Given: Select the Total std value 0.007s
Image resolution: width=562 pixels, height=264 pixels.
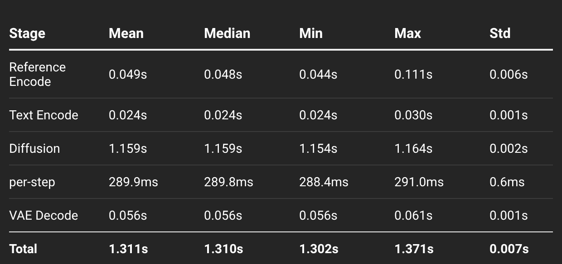Looking at the screenshot, I should [509, 249].
